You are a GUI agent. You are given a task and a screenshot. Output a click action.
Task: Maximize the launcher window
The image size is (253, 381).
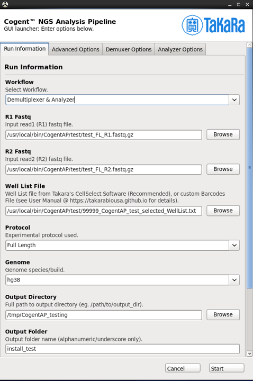point(239,4)
